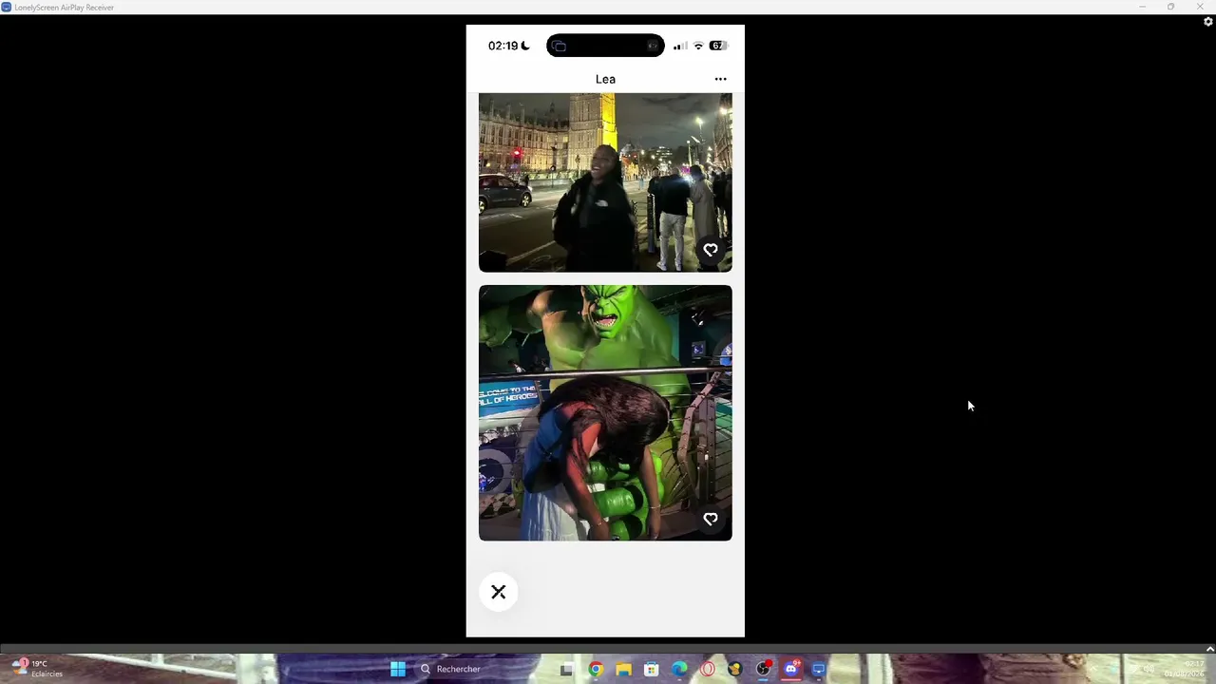
Task: Open the Hulk statue photo
Action: (x=605, y=413)
